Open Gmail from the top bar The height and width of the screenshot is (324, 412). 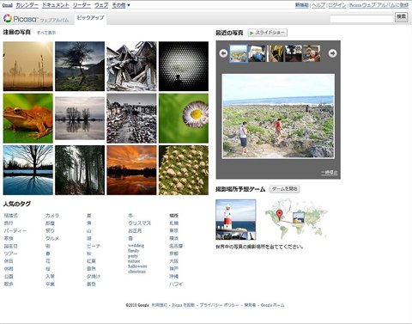pos(8,5)
